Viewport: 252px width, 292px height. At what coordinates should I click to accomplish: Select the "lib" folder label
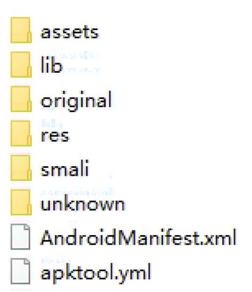tap(51, 65)
